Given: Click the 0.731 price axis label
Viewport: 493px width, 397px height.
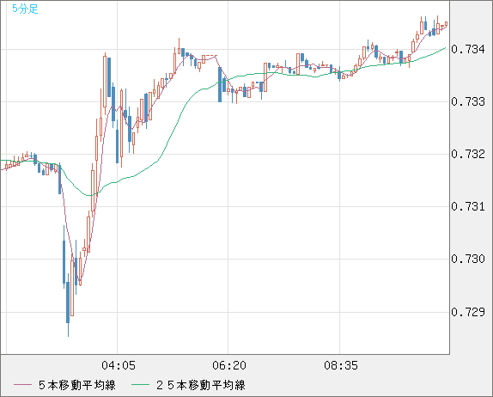Looking at the screenshot, I should [468, 207].
